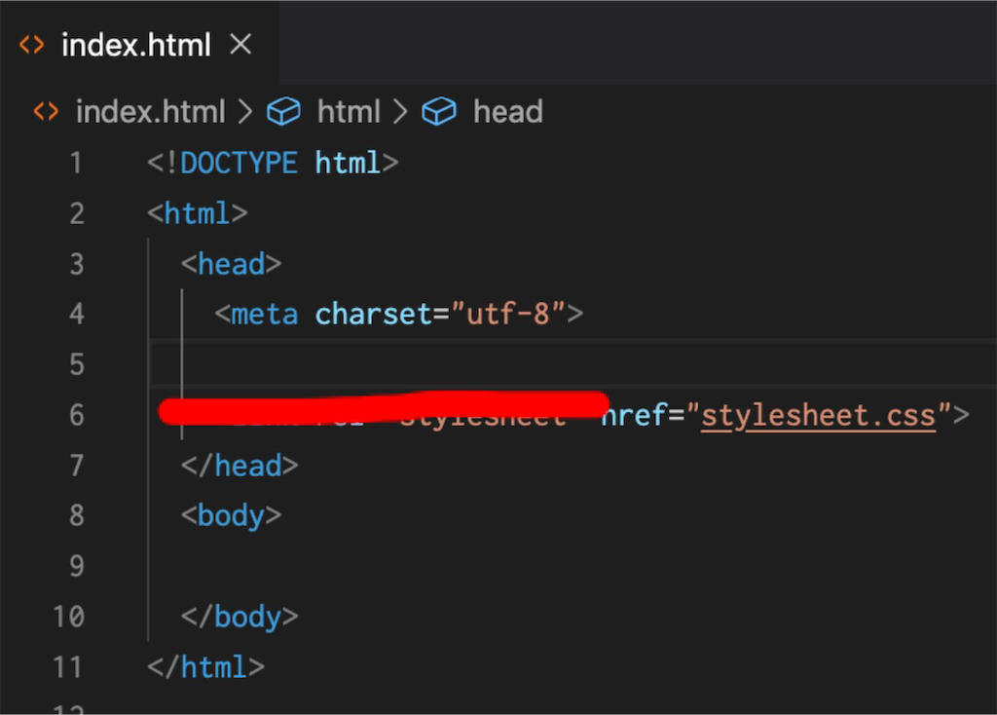Select the index.html editor tab
997x715 pixels.
pos(139,45)
